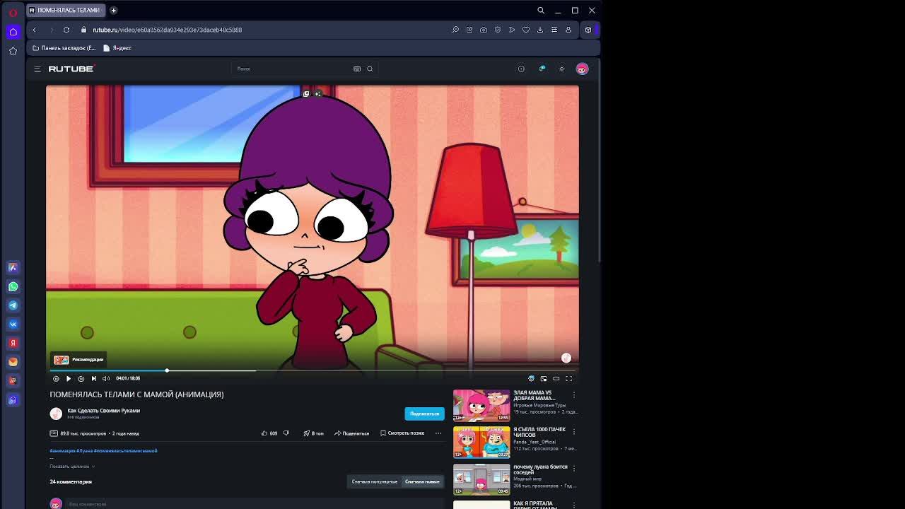Open the orange mail icon in the sidebar
Viewport: 905px width, 509px height.
coord(13,361)
